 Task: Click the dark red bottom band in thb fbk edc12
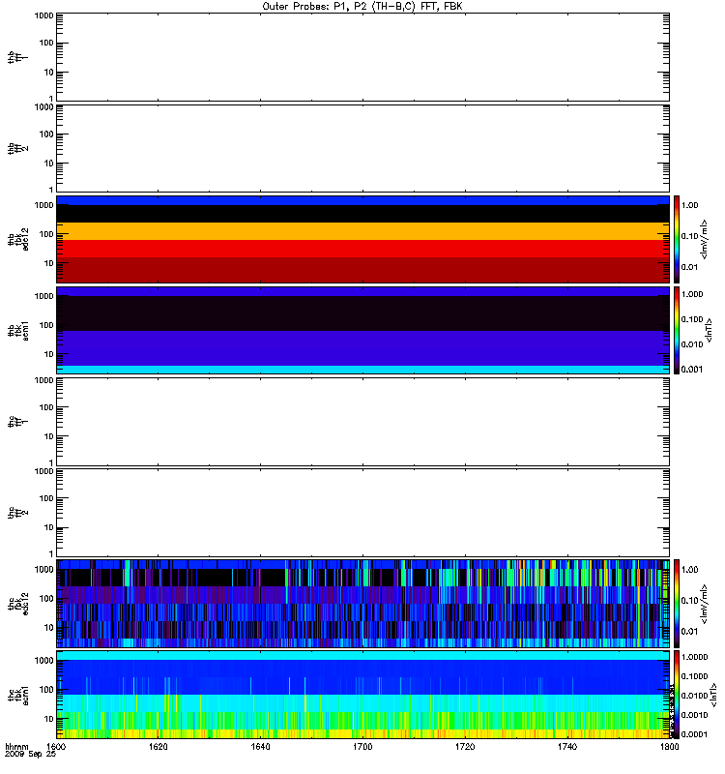tap(362, 270)
